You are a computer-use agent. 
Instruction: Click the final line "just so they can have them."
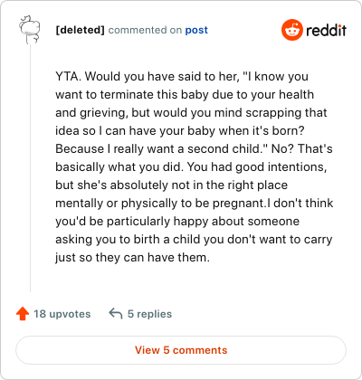[x=132, y=258]
